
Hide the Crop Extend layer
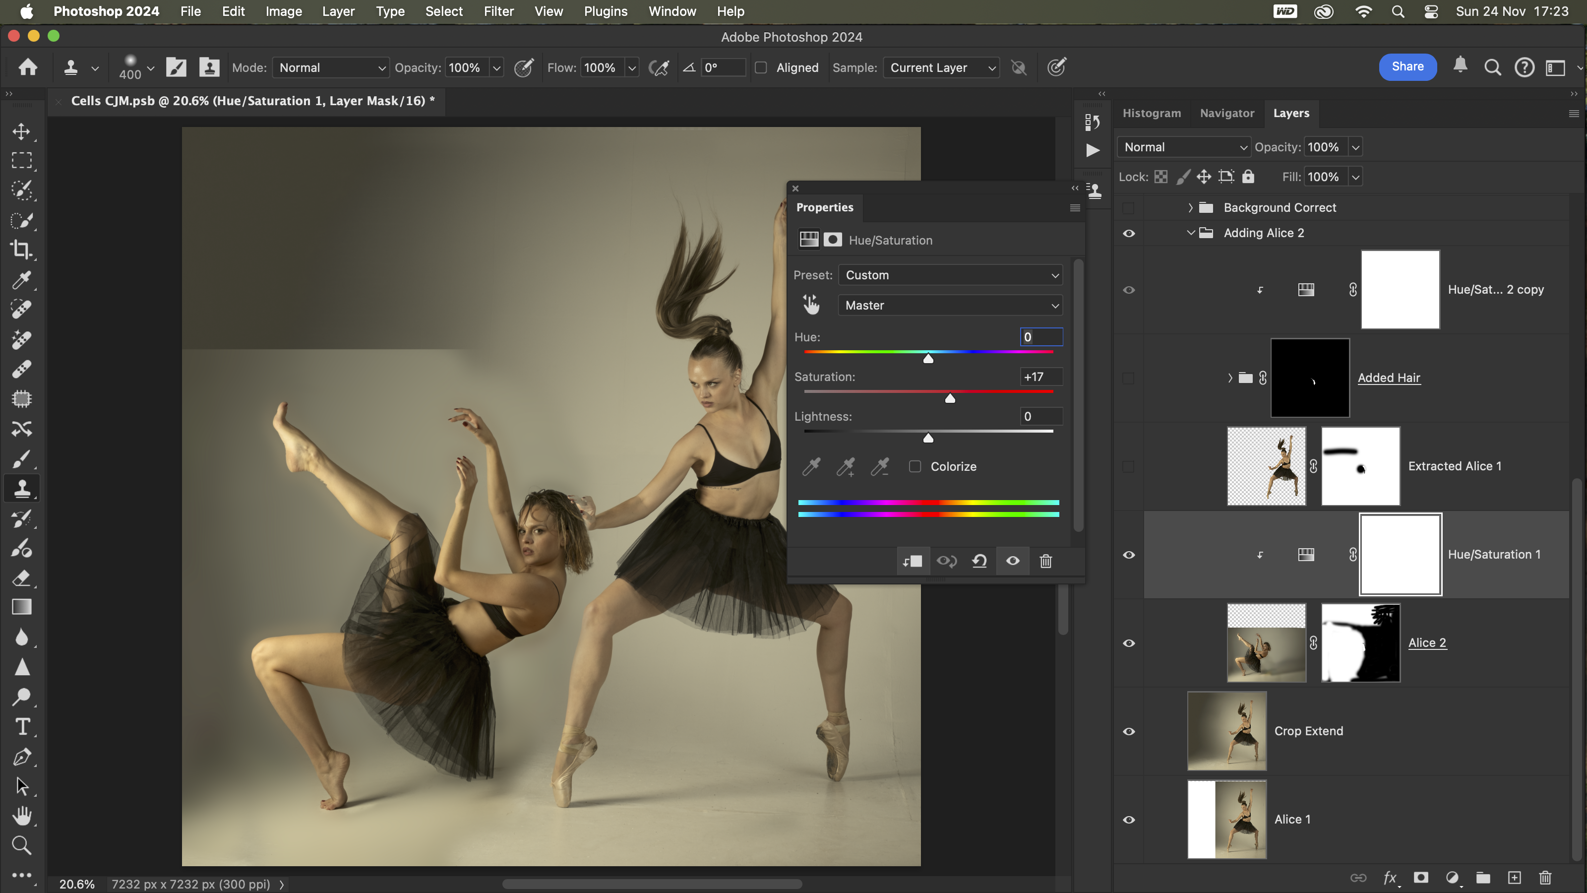click(1129, 731)
